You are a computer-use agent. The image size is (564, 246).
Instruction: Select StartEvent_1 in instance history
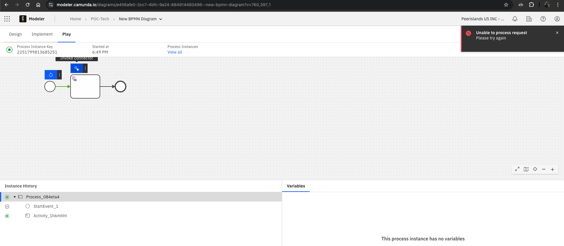click(46, 206)
